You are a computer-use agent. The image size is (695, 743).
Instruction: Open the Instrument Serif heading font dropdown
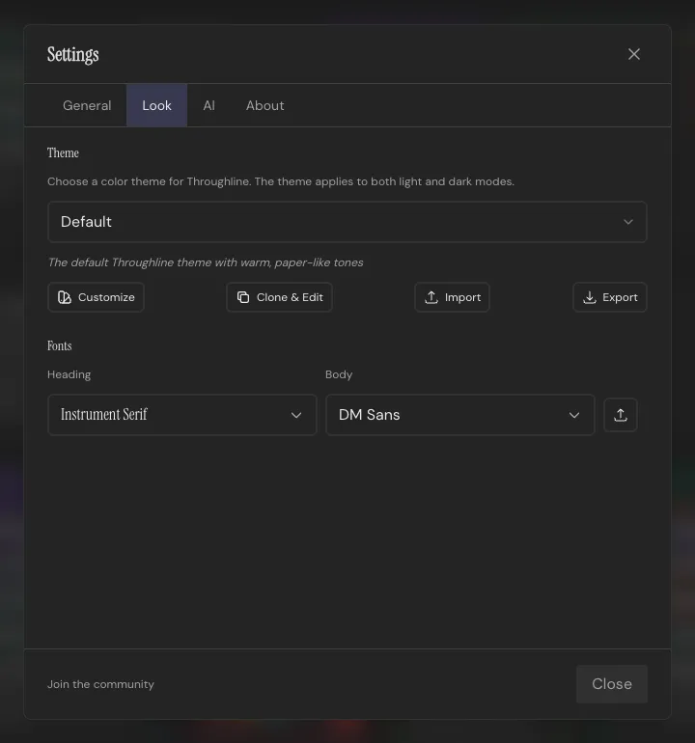click(x=182, y=415)
